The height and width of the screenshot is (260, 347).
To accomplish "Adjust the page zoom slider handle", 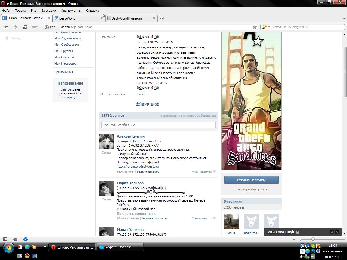I will coord(313,239).
